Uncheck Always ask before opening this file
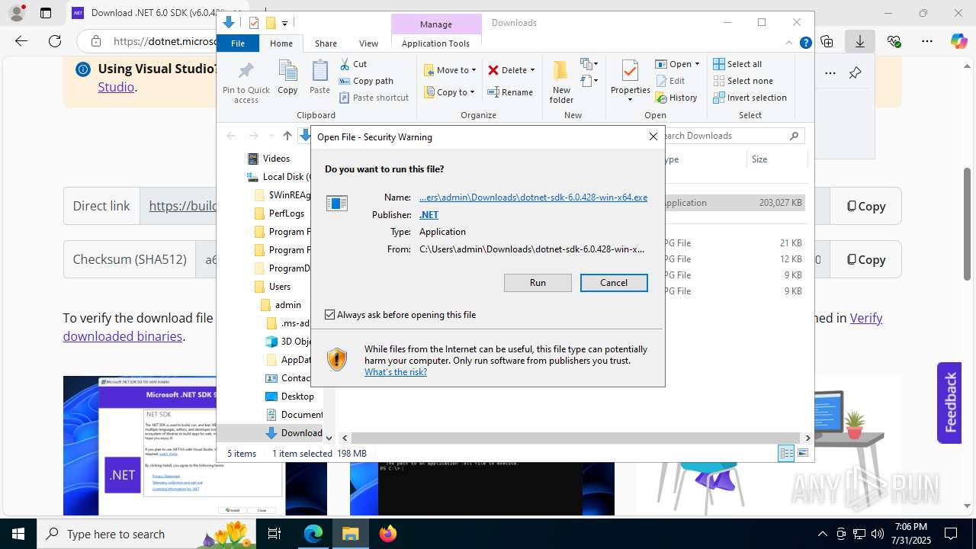The width and height of the screenshot is (976, 549). [330, 315]
